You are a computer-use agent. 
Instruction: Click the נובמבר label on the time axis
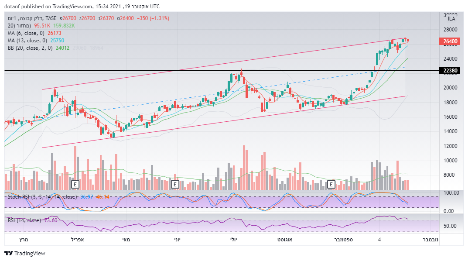point(430,240)
